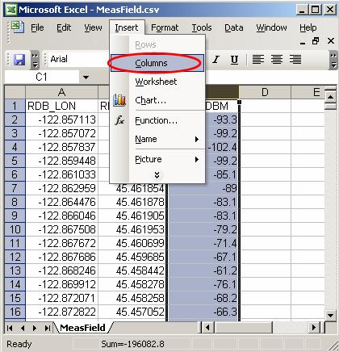Click cell 45.460699
The width and height of the screenshot is (339, 352).
(132, 243)
